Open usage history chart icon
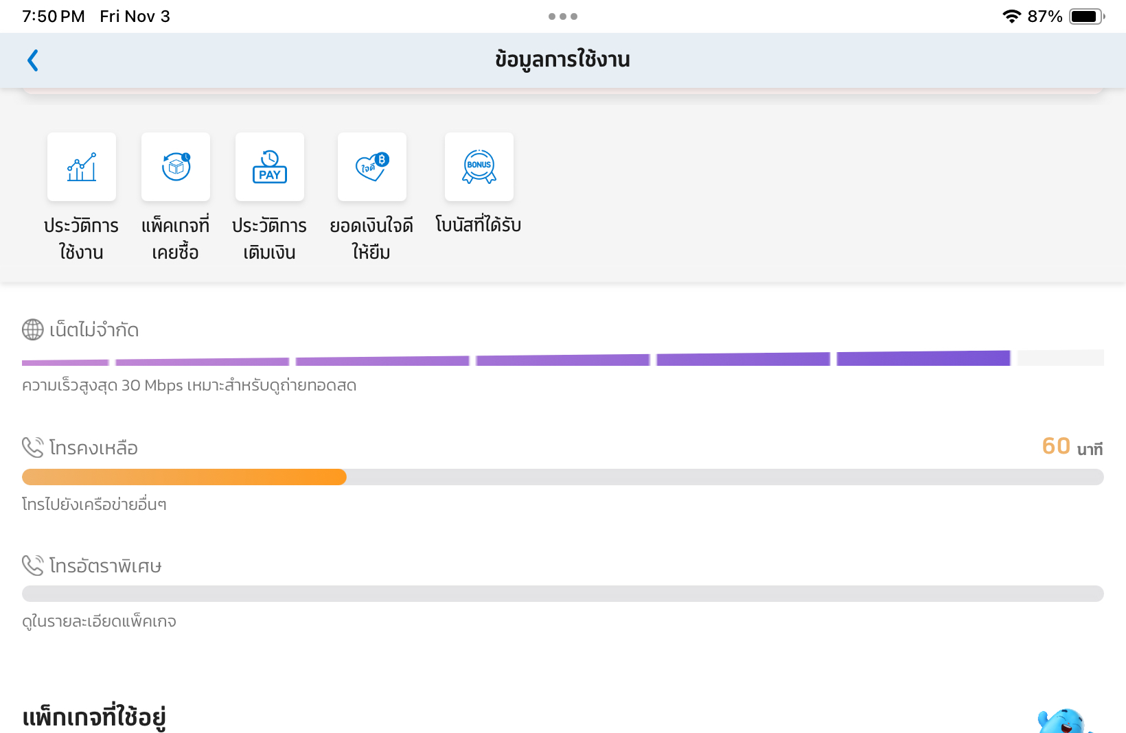This screenshot has width=1126, height=733. (x=82, y=167)
